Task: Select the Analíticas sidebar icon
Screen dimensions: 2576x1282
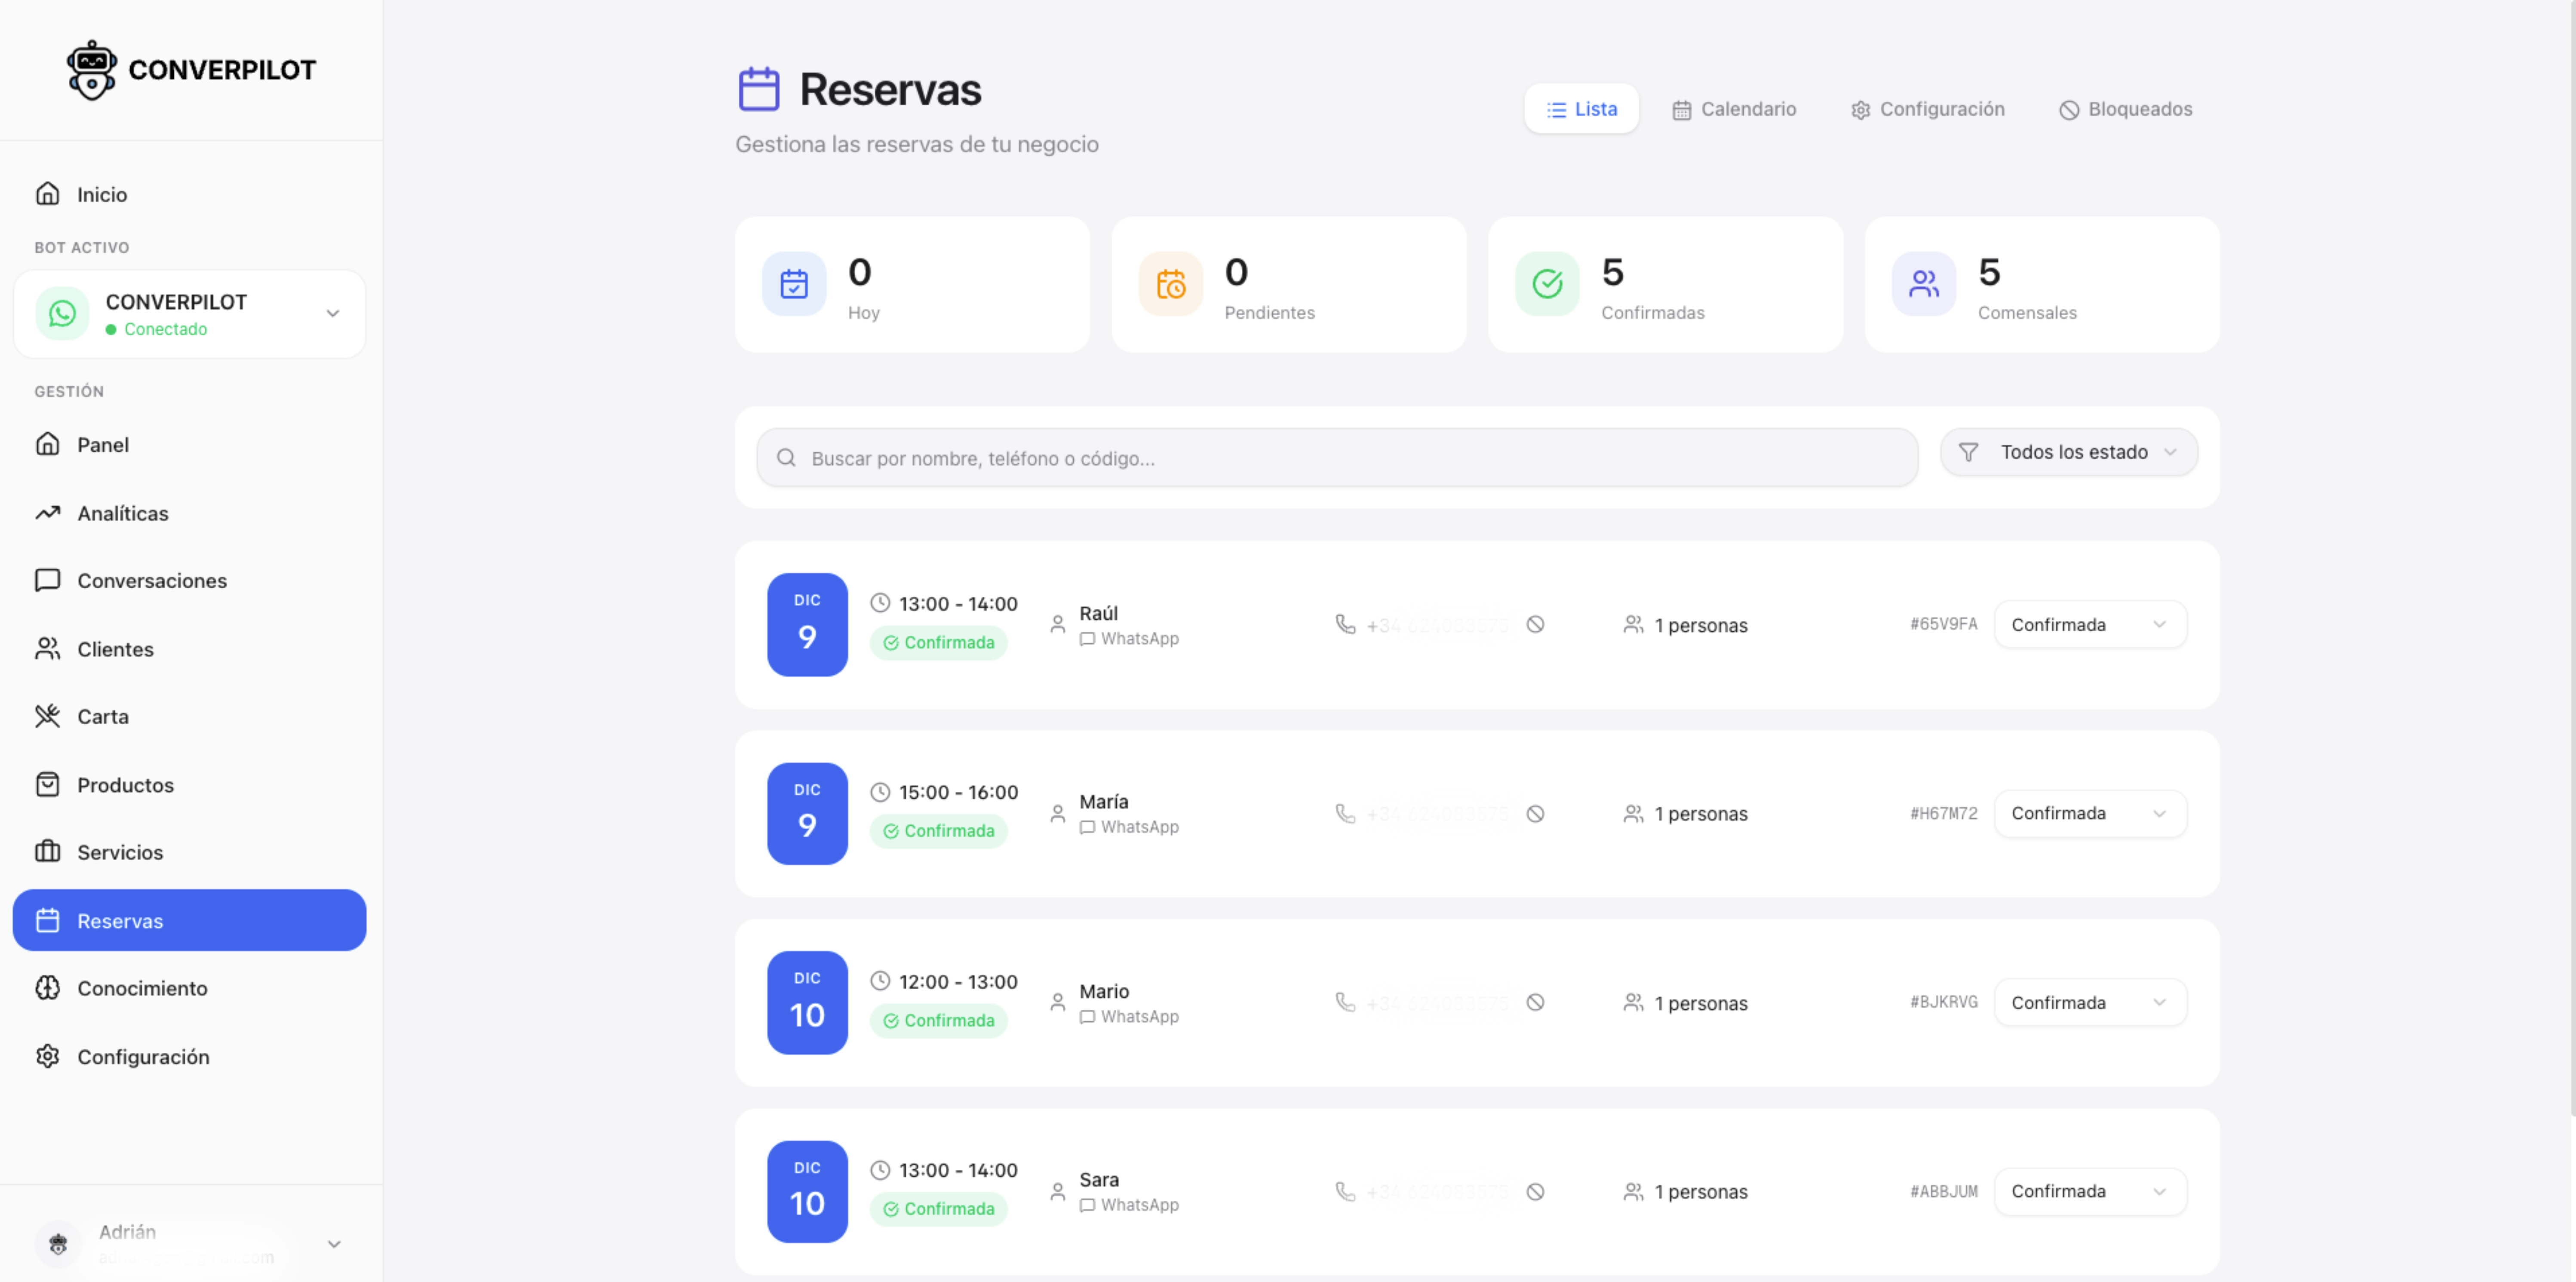Action: coord(48,513)
